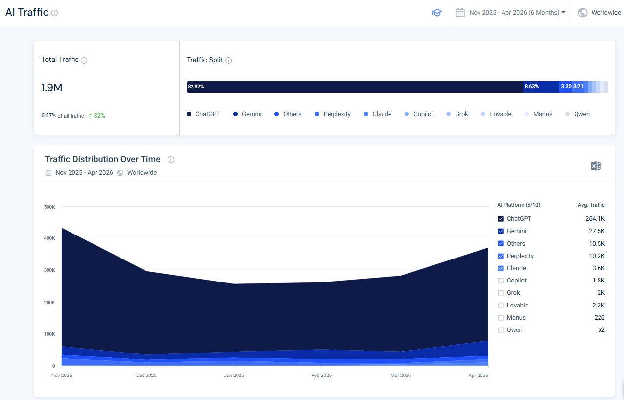Click the globe icon beside Worldwide
Viewport: 624px width, 400px height.
[x=582, y=13]
